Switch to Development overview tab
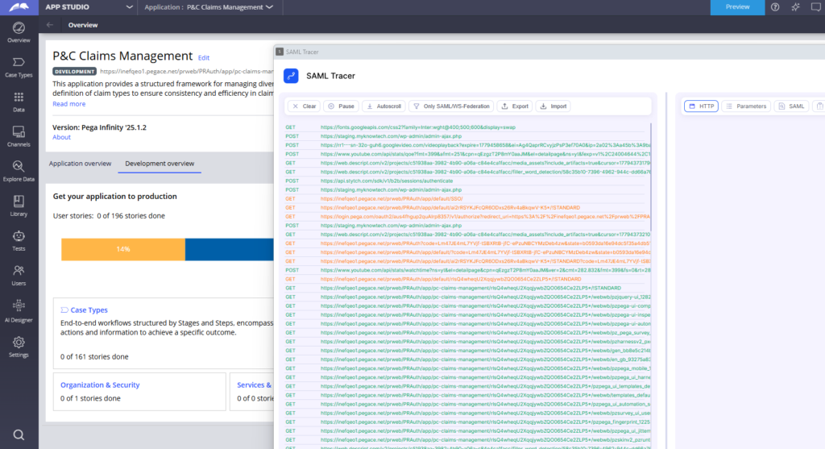 160,164
